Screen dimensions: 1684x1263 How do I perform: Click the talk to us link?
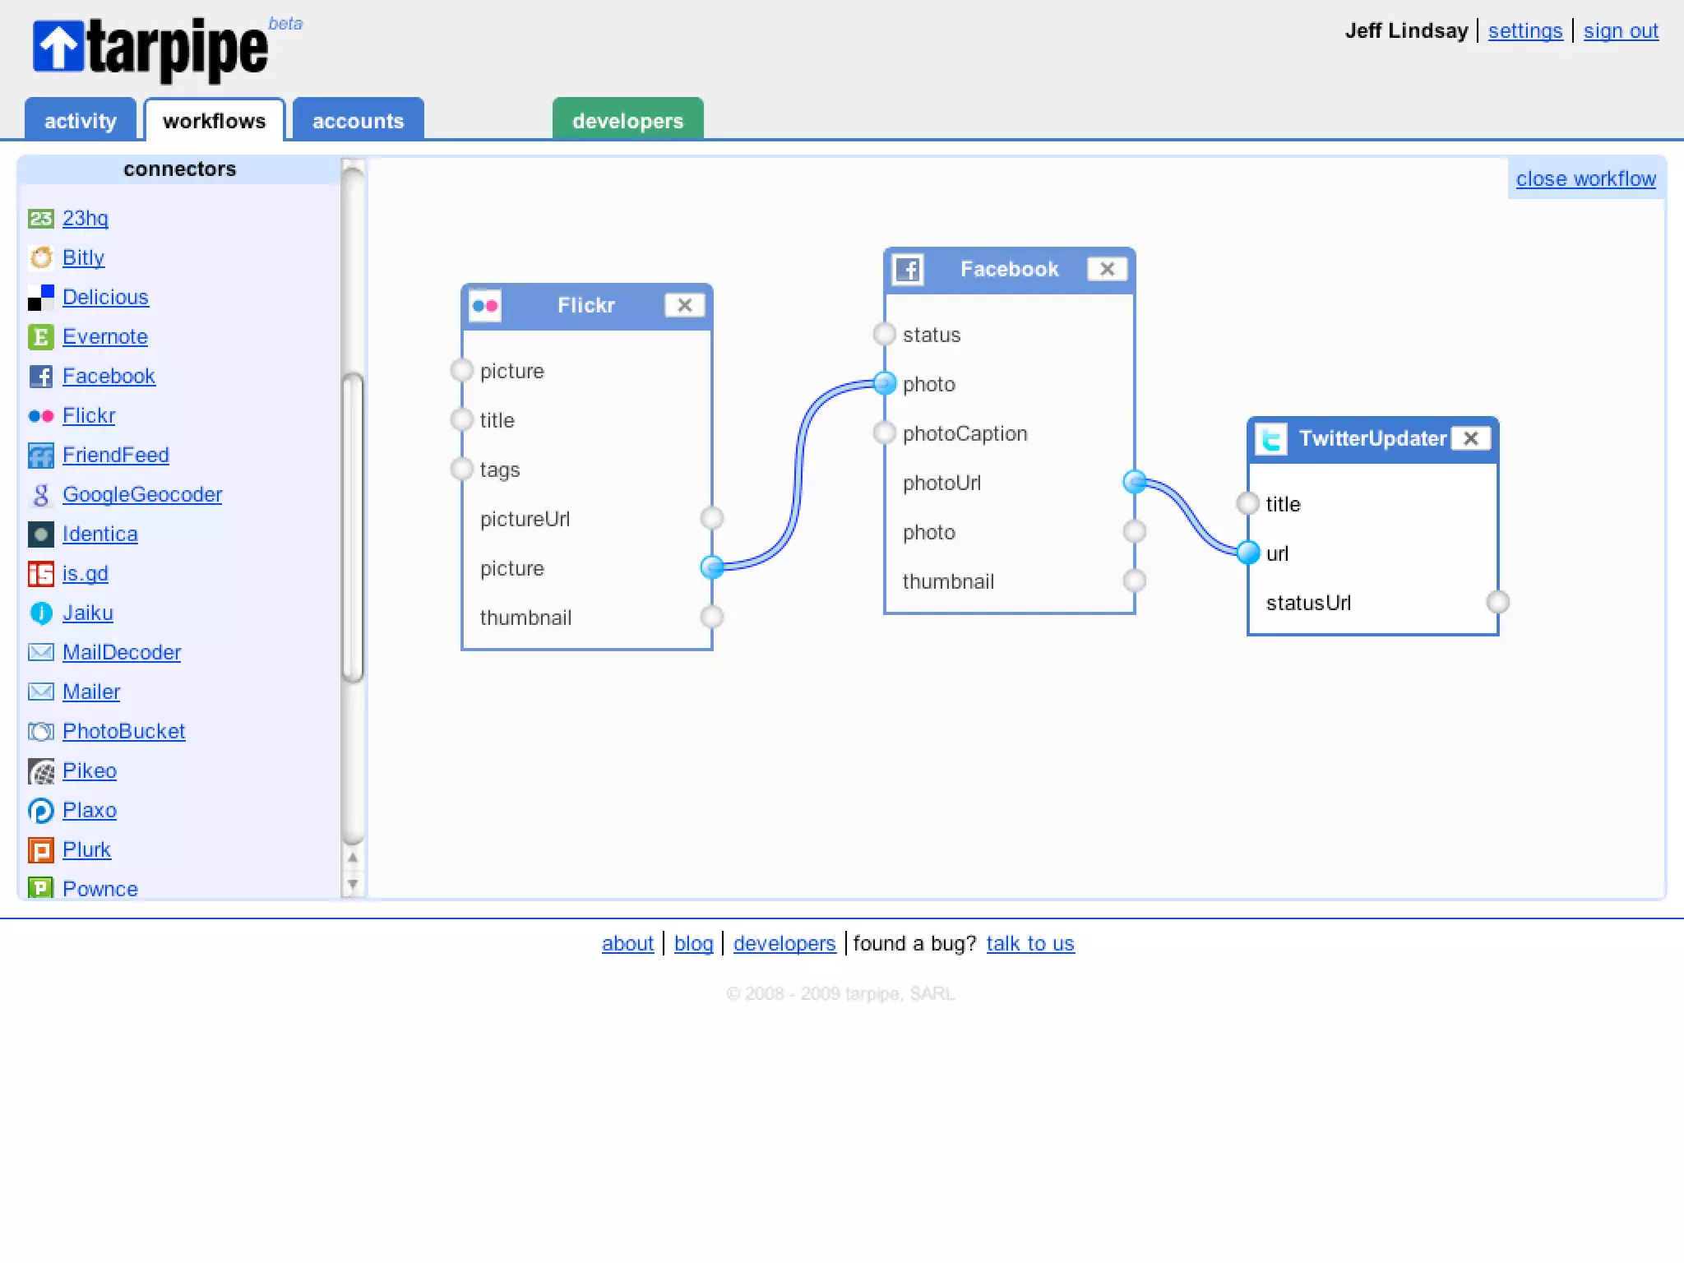pyautogui.click(x=1030, y=943)
